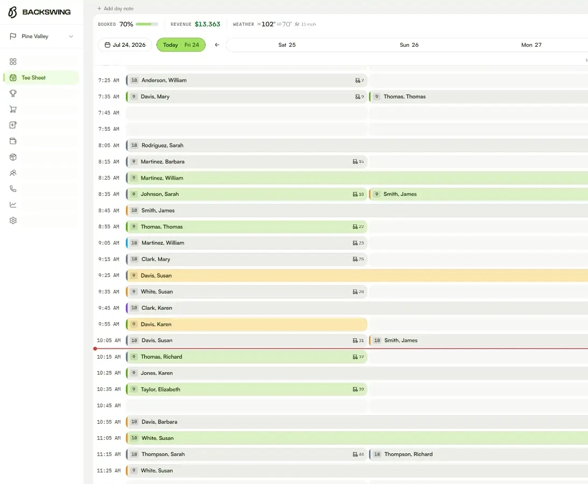Click the Today Fri 24 button
Screen dimensions: 588x484
click(x=181, y=45)
